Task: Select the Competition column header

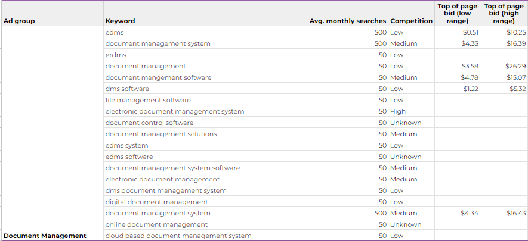Action: tap(411, 21)
